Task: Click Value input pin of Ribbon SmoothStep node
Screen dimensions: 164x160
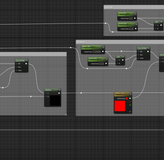Action: coord(139,58)
